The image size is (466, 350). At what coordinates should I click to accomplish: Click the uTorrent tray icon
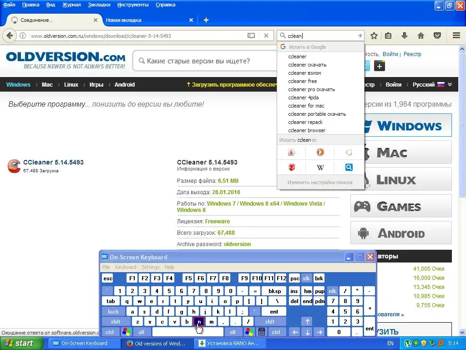pyautogui.click(x=407, y=343)
